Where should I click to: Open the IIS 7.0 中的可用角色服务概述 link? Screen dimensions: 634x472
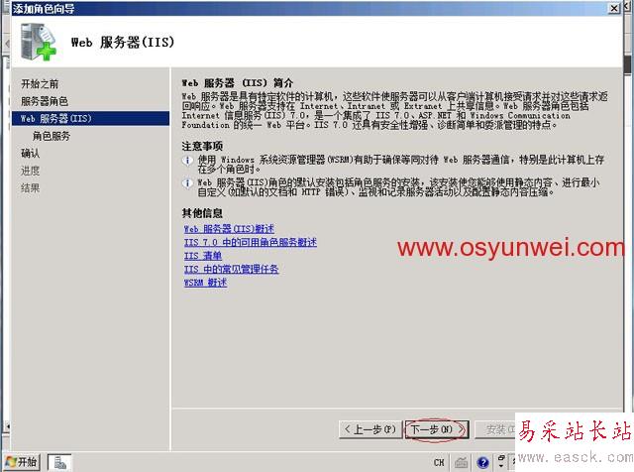point(251,242)
